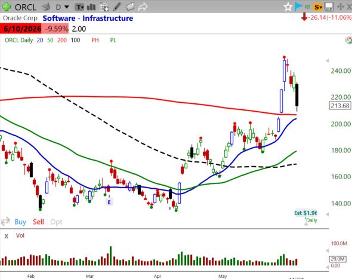Open the D timeframe dropdown
Screen dimensions: 352x279
click(x=62, y=7)
